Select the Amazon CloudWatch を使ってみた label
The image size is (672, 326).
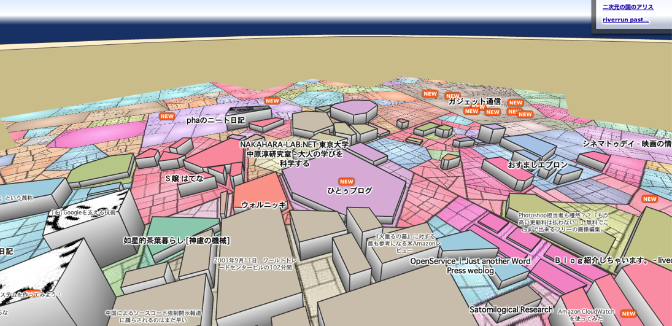586,316
